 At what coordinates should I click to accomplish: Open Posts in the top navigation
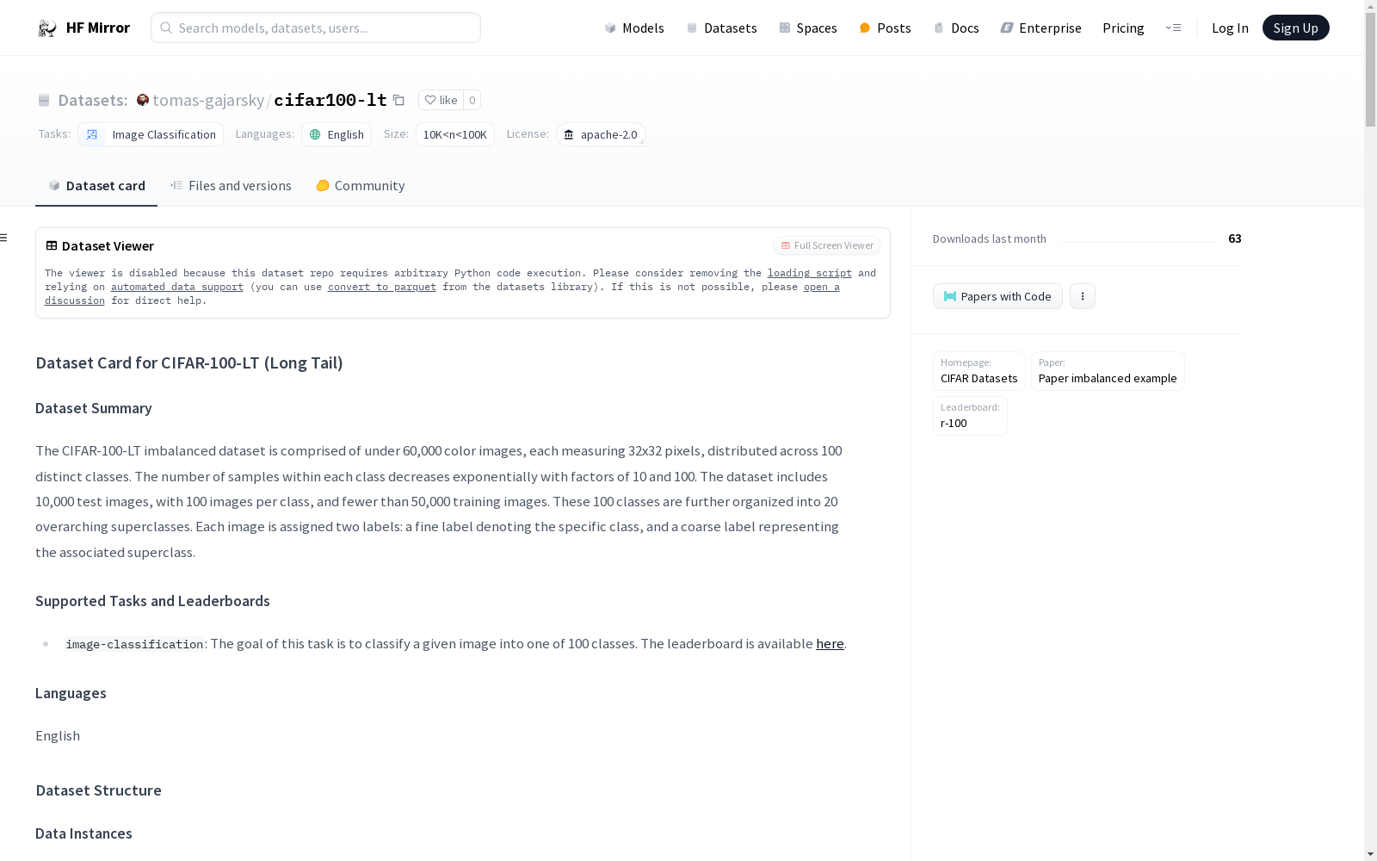click(885, 28)
